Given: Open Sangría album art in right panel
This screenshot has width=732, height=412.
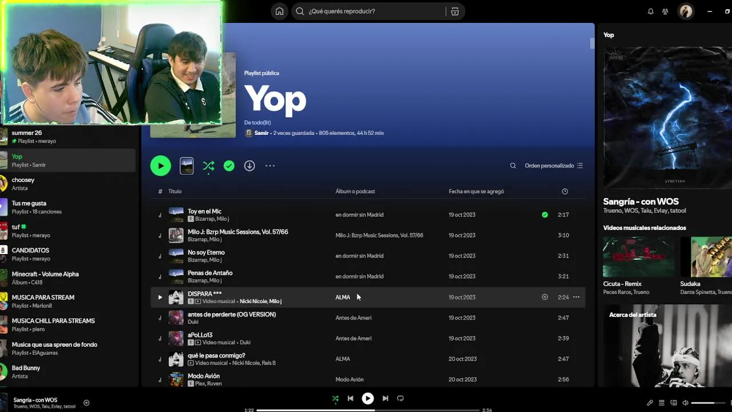Looking at the screenshot, I should [x=667, y=117].
